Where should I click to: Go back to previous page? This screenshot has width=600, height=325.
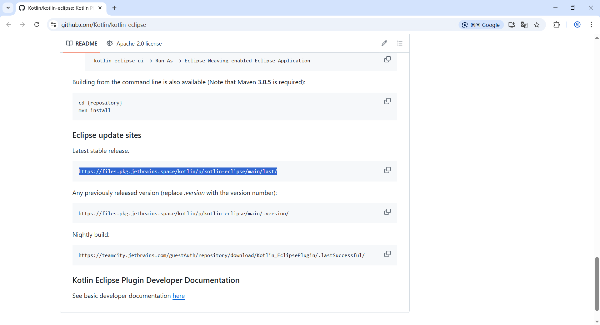pos(9,25)
